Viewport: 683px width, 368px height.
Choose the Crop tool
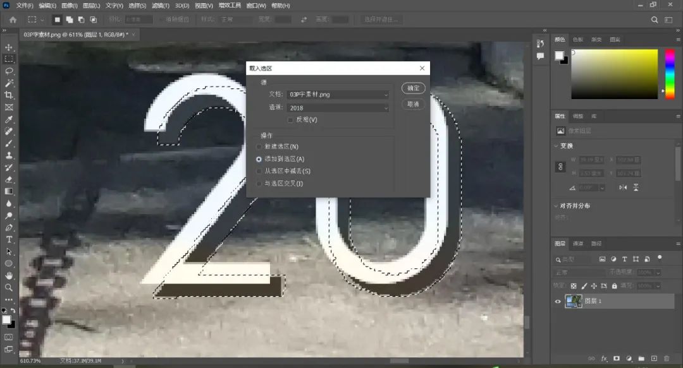pos(9,95)
